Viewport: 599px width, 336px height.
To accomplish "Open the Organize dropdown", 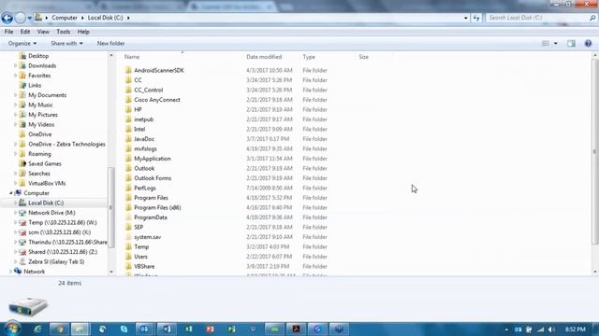I will 22,44.
